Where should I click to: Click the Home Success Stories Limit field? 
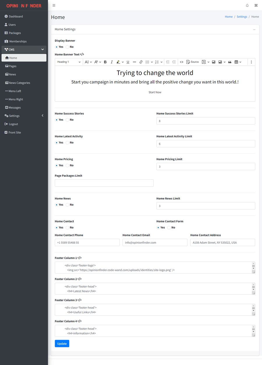tap(206, 121)
